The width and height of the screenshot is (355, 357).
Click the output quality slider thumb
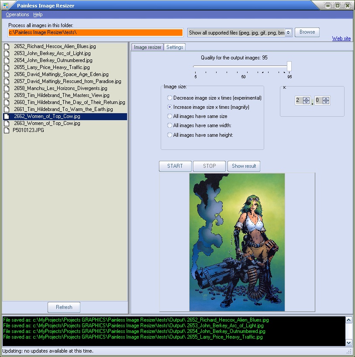click(x=289, y=66)
